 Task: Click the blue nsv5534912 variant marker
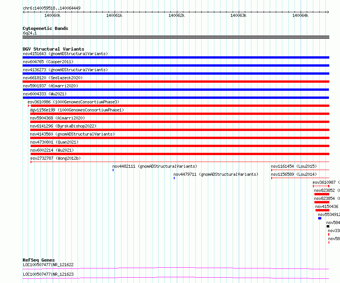click(x=320, y=218)
